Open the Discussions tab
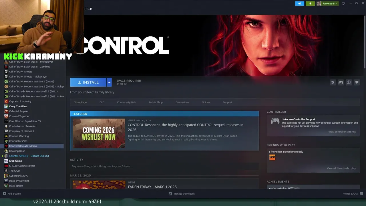The width and height of the screenshot is (366, 206). (x=182, y=102)
